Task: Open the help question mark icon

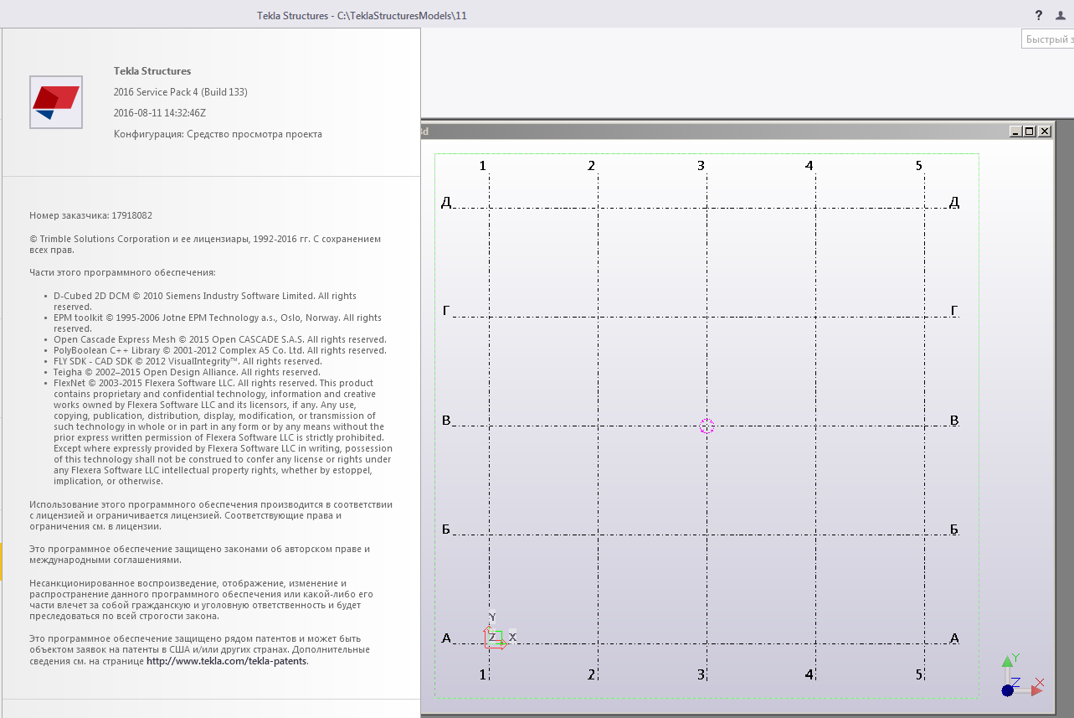Action: [1039, 15]
